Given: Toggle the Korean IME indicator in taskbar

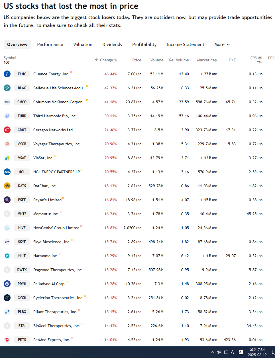Looking at the screenshot, I should point(241,352).
